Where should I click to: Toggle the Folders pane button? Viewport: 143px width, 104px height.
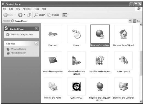tap(53, 15)
